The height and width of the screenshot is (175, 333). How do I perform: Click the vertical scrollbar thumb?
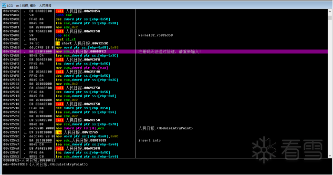pyautogui.click(x=330, y=18)
